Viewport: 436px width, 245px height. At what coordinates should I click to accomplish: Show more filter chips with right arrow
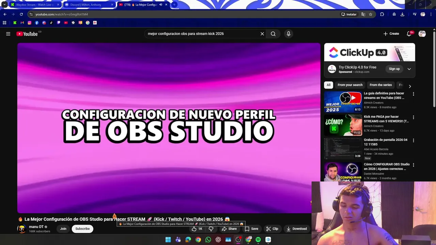tap(410, 86)
